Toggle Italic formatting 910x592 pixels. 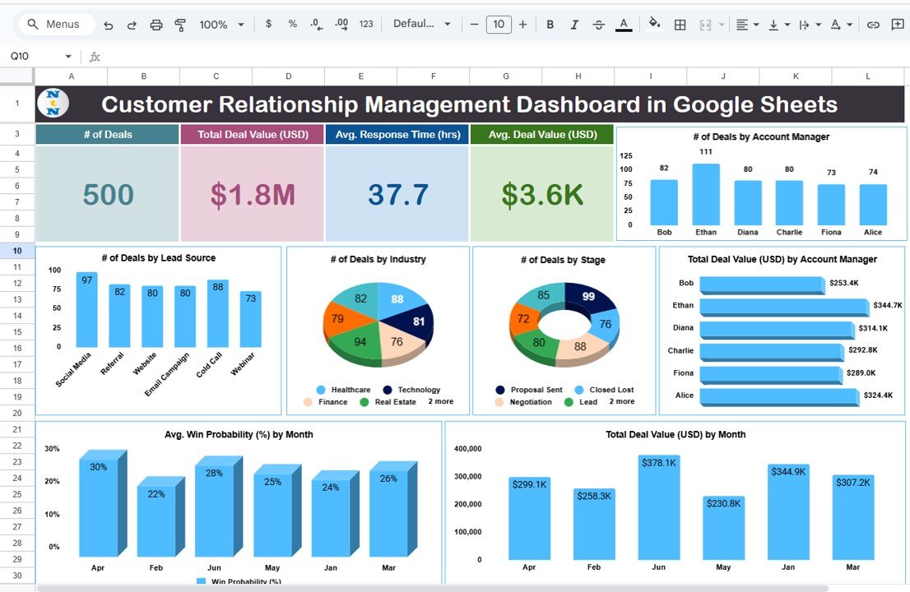point(574,25)
